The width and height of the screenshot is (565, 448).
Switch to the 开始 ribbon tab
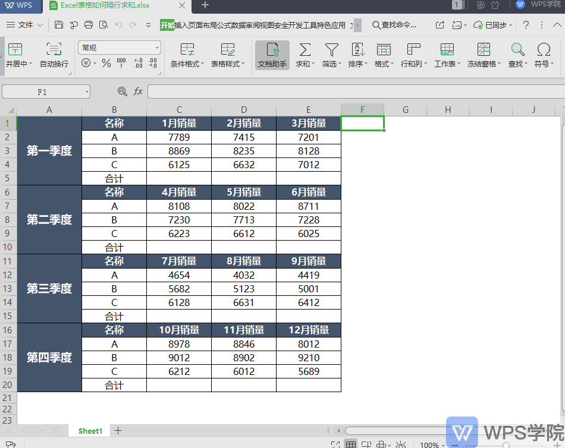(x=167, y=25)
